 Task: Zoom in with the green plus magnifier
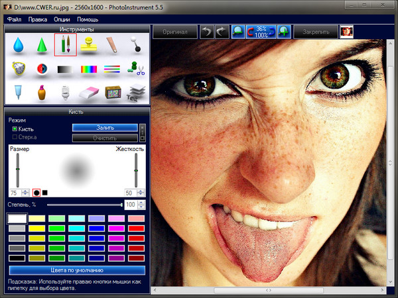click(x=283, y=32)
